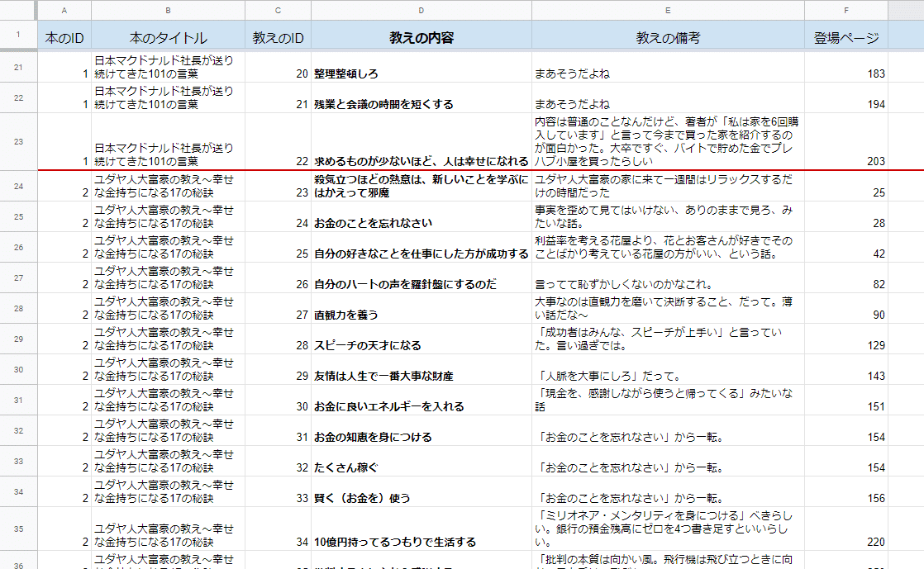Select page number cell 194
This screenshot has height=569, width=924.
pos(846,97)
